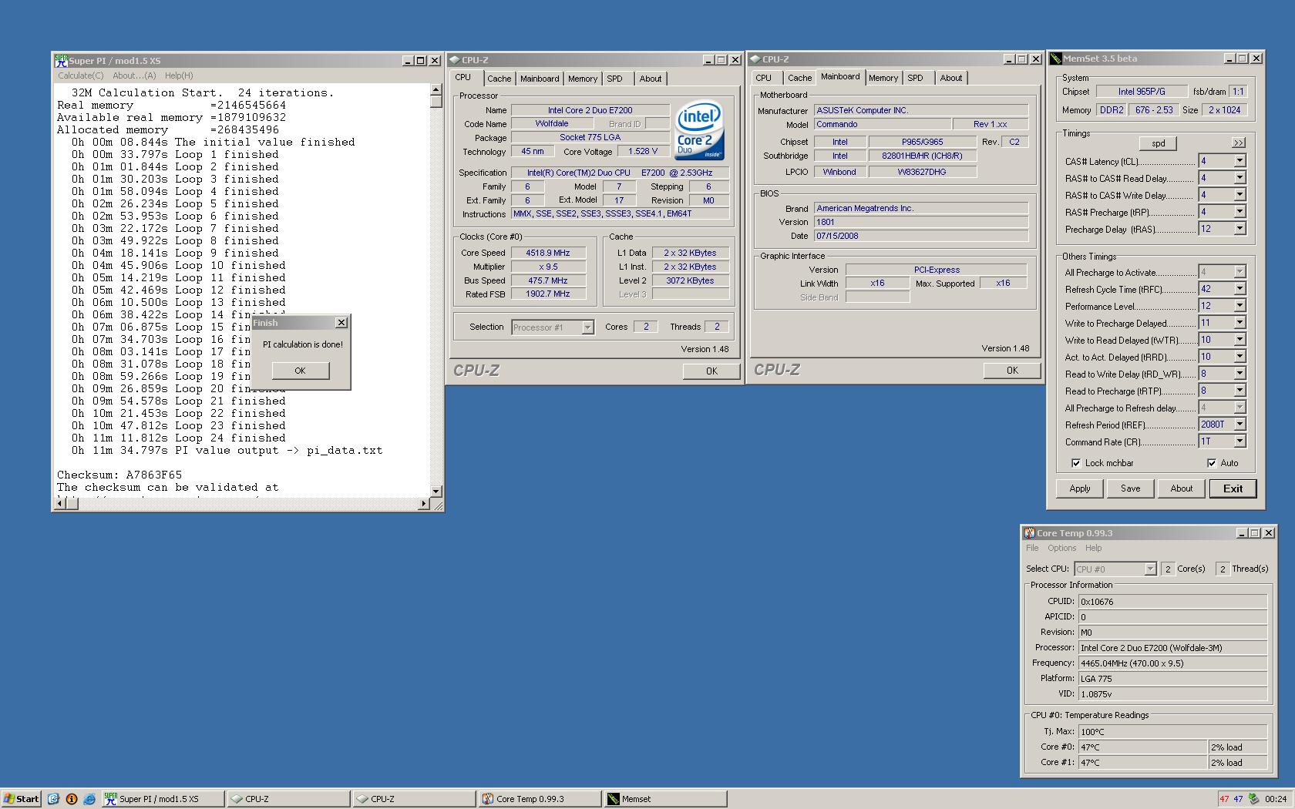
Task: Open the Command Rate (CR) dropdown
Action: click(x=1239, y=441)
